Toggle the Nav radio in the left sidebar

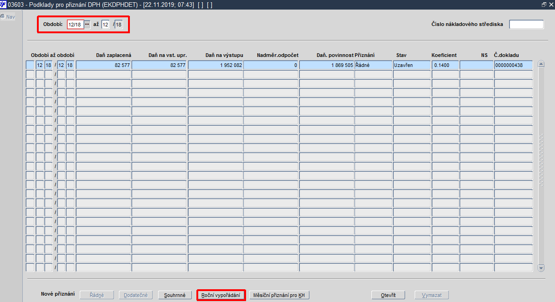(x=3, y=16)
